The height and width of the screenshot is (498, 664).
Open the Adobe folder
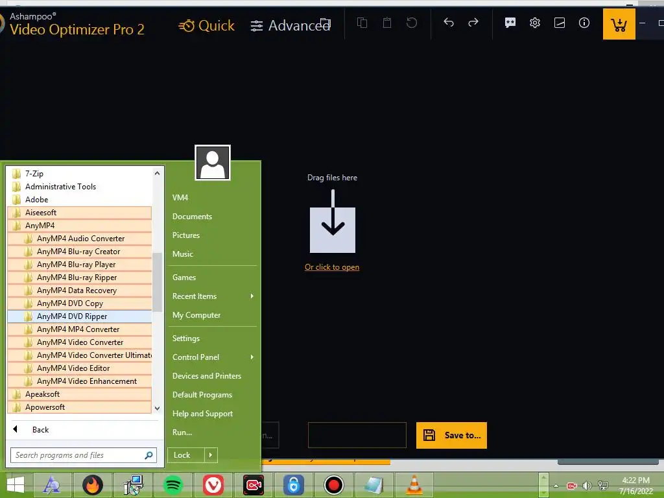80,200
